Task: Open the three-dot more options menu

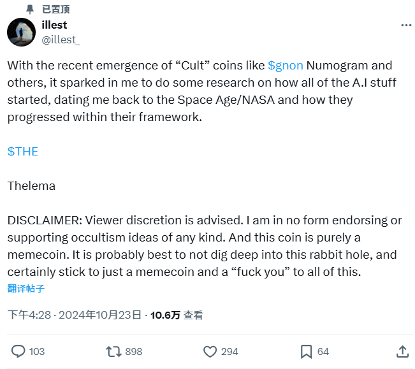Action: 406,25
